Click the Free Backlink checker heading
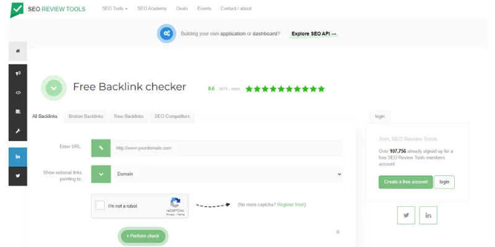Screen dimensions: 495x247 pyautogui.click(x=129, y=87)
